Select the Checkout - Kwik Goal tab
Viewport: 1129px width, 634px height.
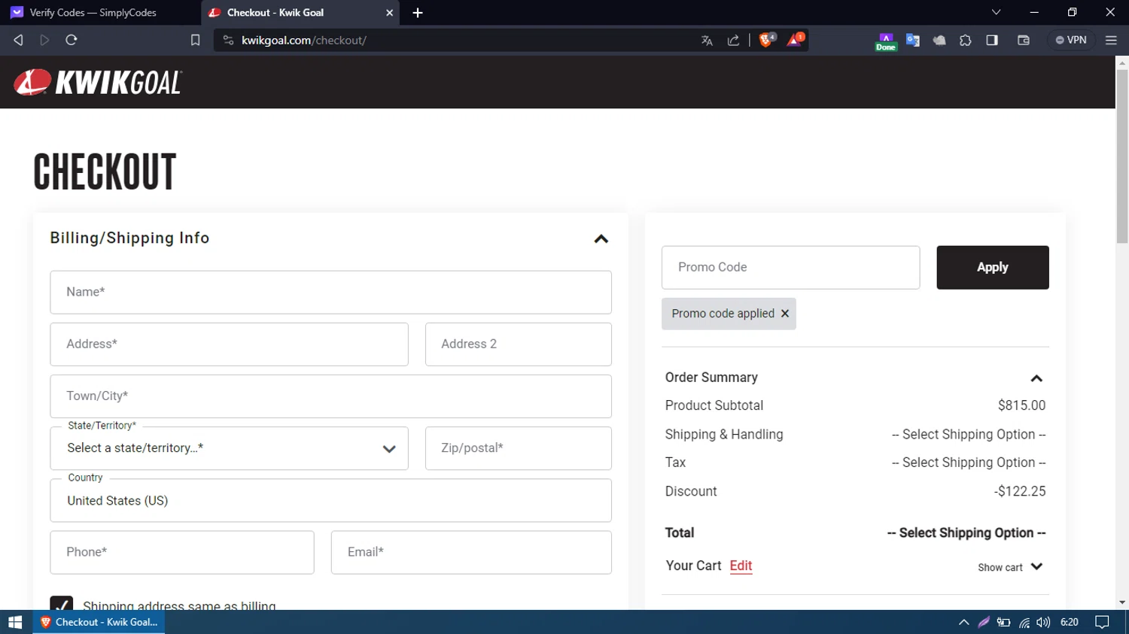300,13
